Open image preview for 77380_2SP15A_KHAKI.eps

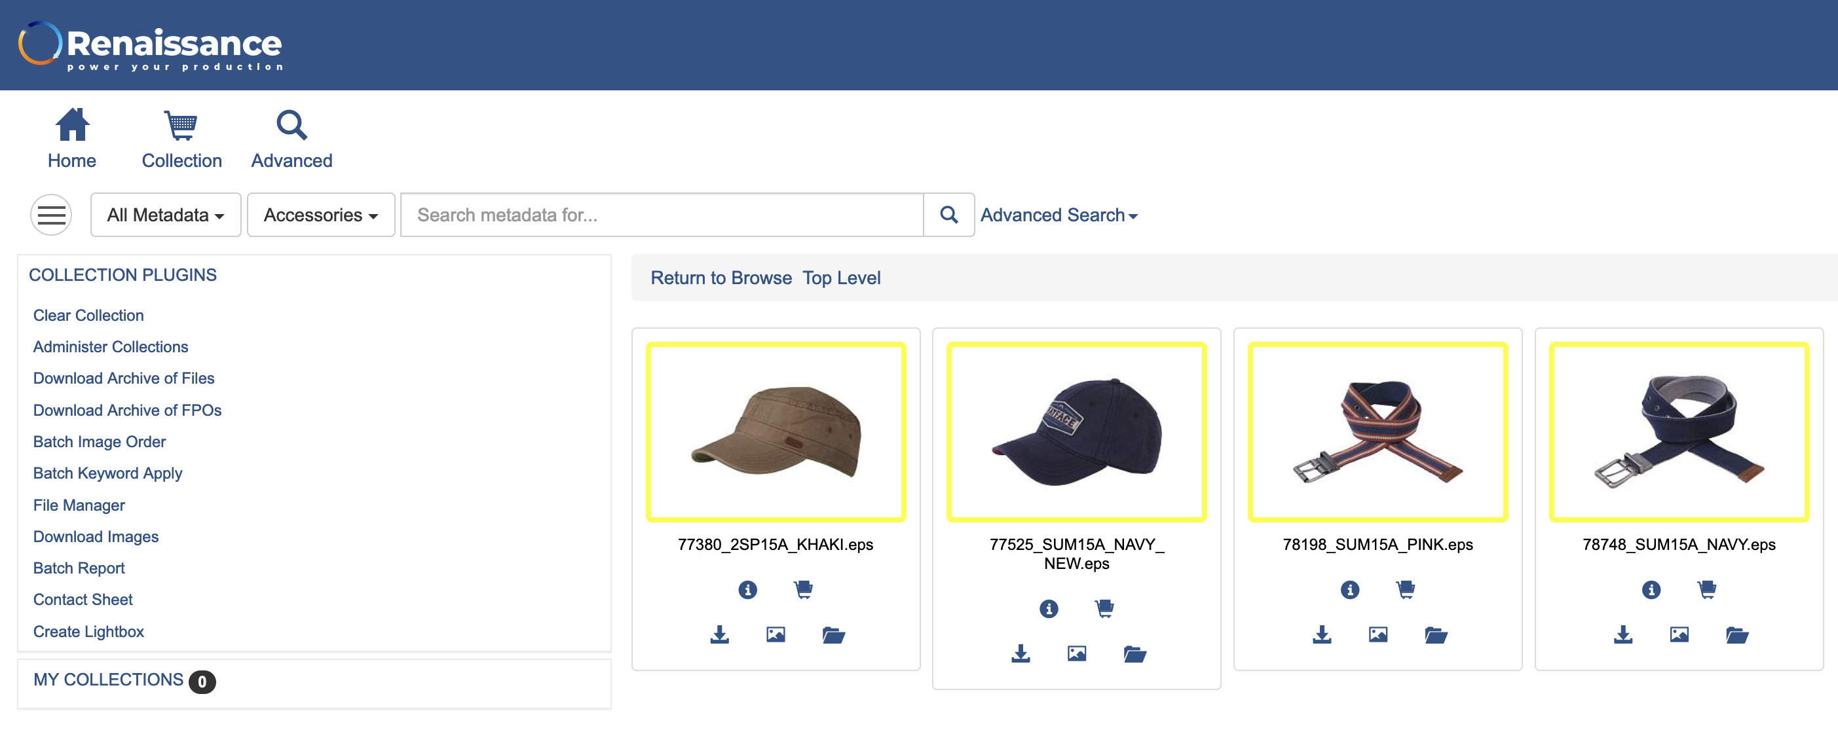click(x=776, y=634)
